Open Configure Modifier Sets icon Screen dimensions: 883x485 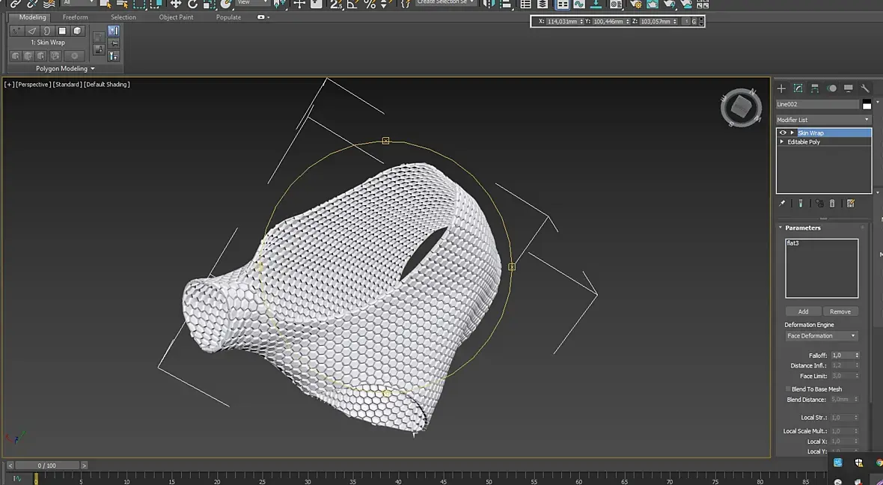[851, 203]
